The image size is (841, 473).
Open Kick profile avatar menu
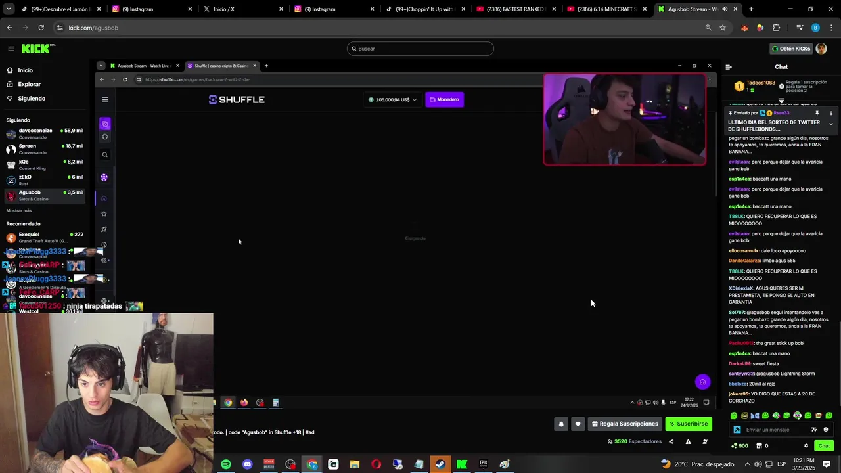(x=821, y=49)
